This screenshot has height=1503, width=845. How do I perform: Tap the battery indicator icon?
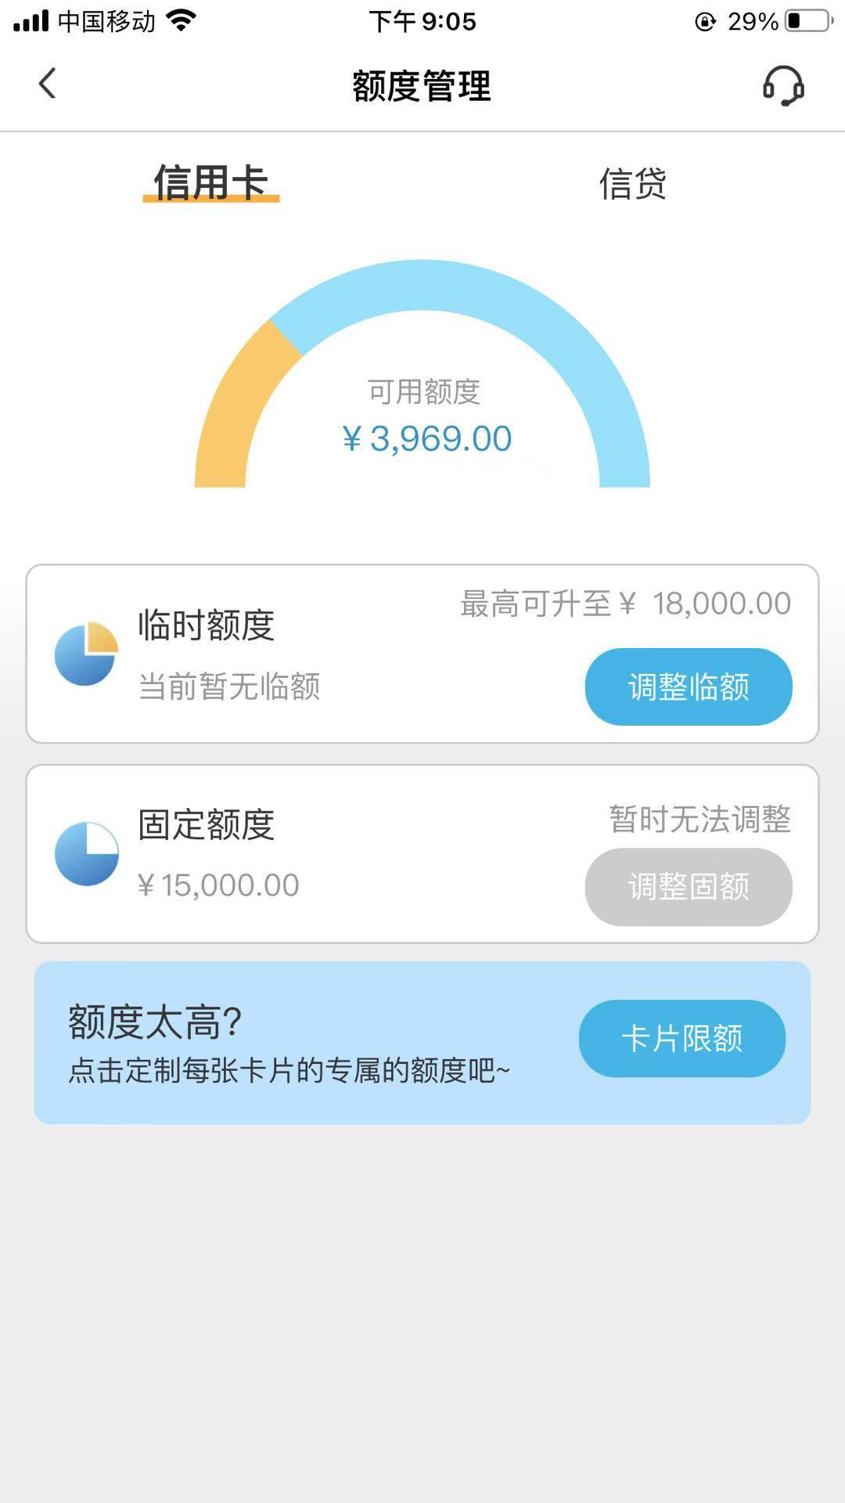[x=810, y=20]
